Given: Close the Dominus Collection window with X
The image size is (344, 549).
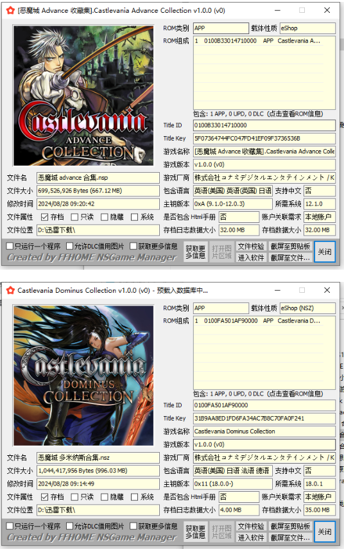Looking at the screenshot, I should (327, 290).
